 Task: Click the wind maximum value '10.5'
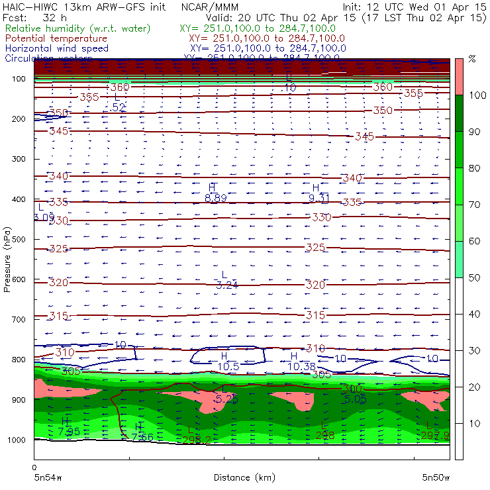click(x=228, y=366)
